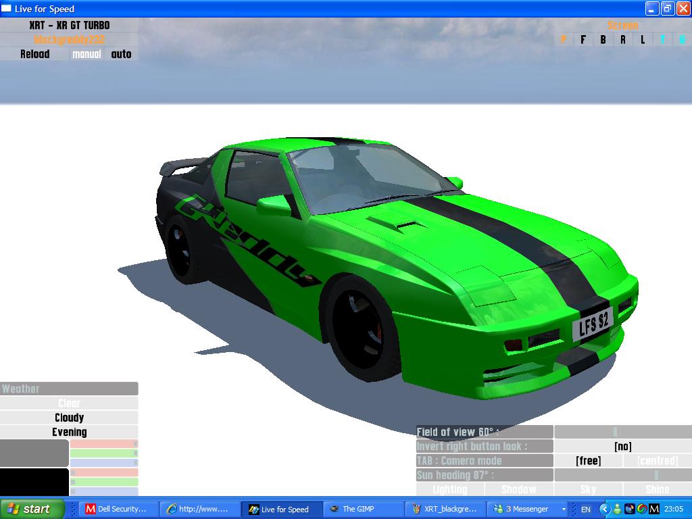This screenshot has height=519, width=692.
Task: Select the L view button under Screen
Action: tap(643, 40)
